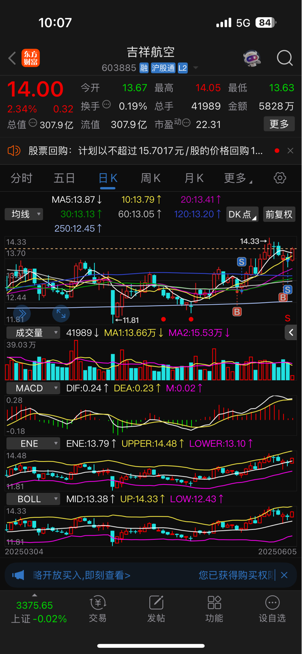This screenshot has height=654, width=302.
Task: Change the 前复权 adjustment mode
Action: click(279, 214)
